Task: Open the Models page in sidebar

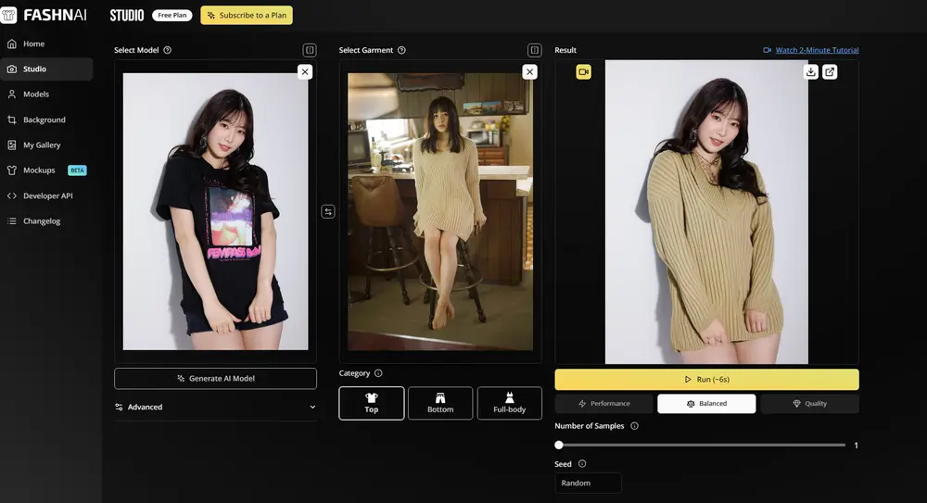Action: tap(36, 94)
